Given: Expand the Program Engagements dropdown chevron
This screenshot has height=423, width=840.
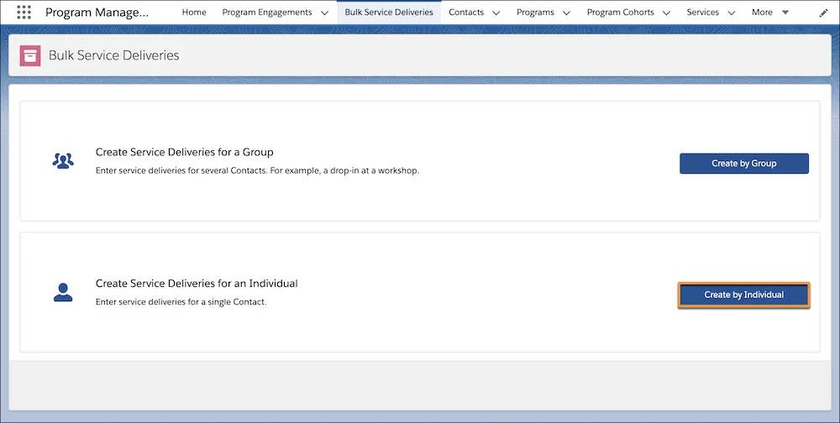Looking at the screenshot, I should [324, 13].
